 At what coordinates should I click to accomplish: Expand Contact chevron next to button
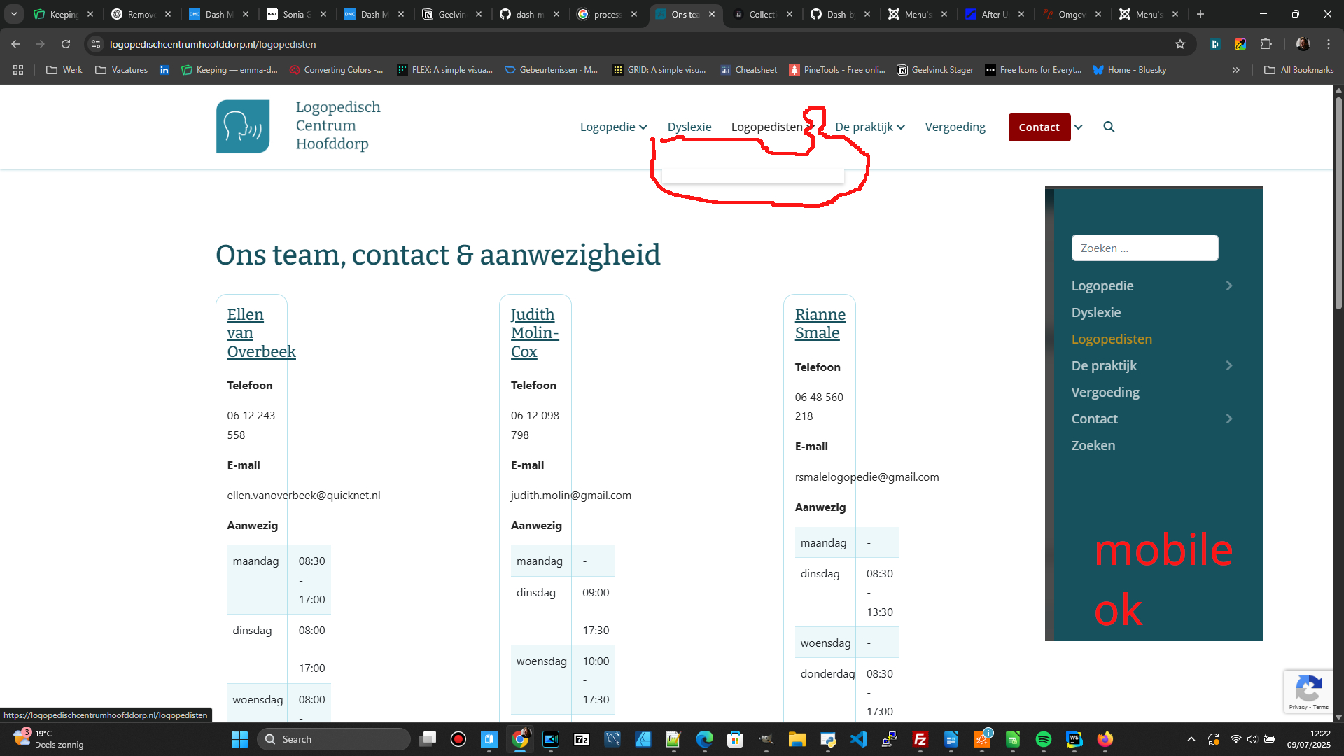click(x=1079, y=127)
